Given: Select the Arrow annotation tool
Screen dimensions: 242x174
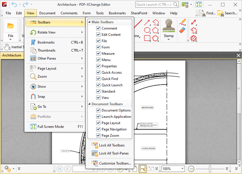Looking at the screenshot, I should [x=147, y=22].
